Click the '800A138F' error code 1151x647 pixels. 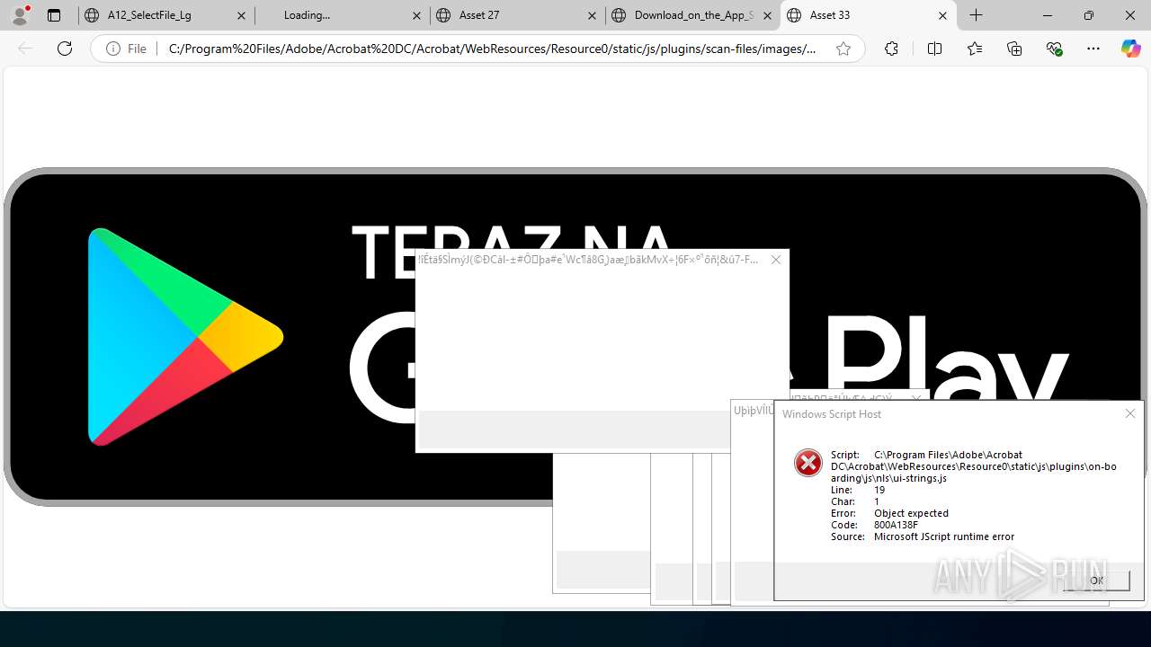(896, 525)
